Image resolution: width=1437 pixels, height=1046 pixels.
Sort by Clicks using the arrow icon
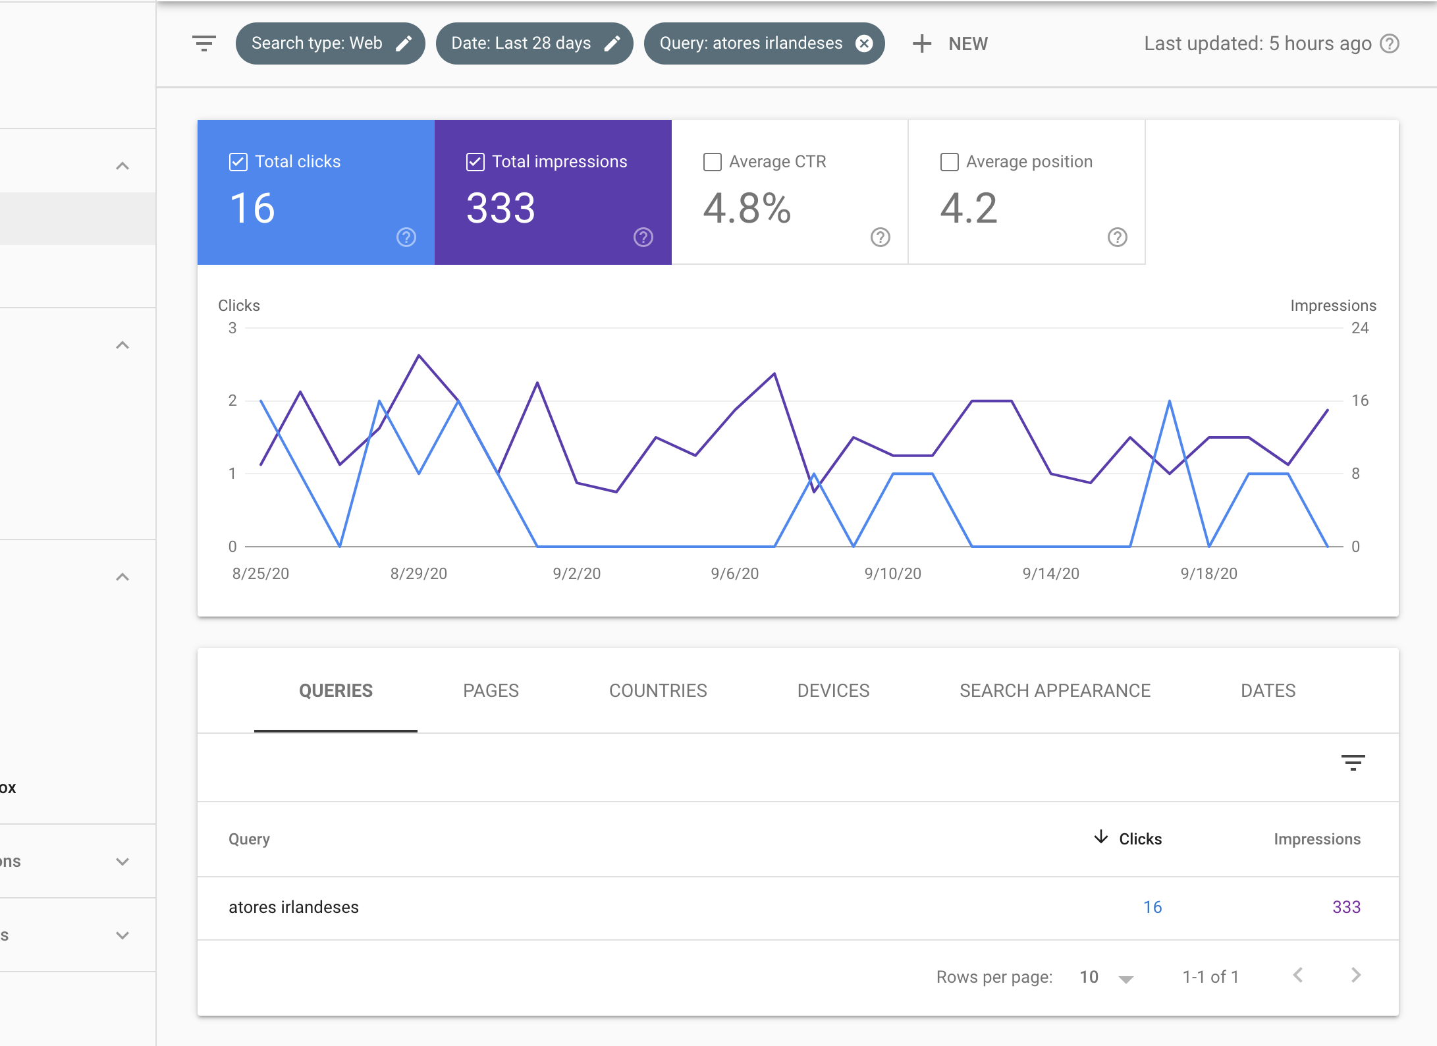[1100, 838]
